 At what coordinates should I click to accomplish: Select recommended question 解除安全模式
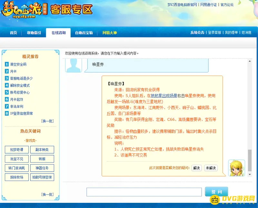click(20, 85)
